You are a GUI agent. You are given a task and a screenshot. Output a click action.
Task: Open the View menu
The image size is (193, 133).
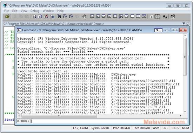pos(24,11)
